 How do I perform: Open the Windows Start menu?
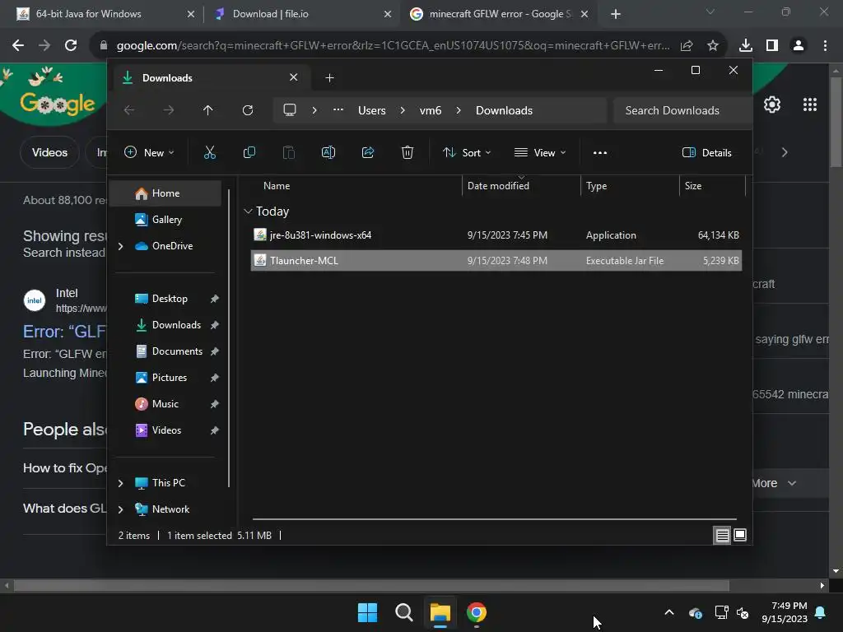[x=368, y=612]
